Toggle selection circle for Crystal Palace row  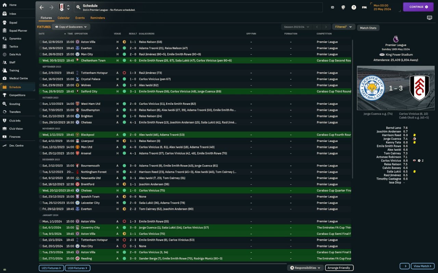pyautogui.click(x=40, y=79)
